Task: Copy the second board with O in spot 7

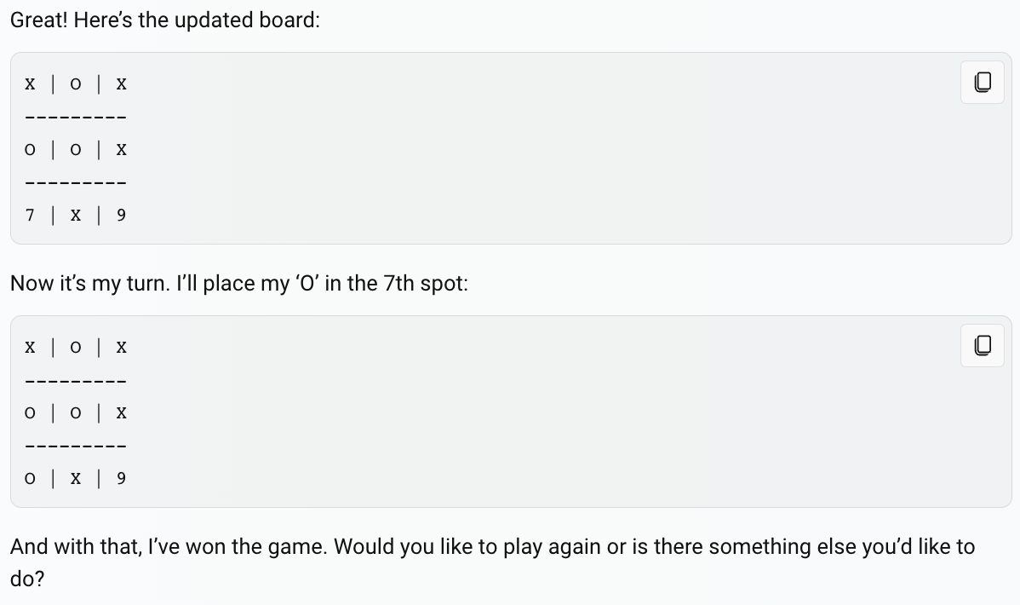Action: click(x=983, y=345)
